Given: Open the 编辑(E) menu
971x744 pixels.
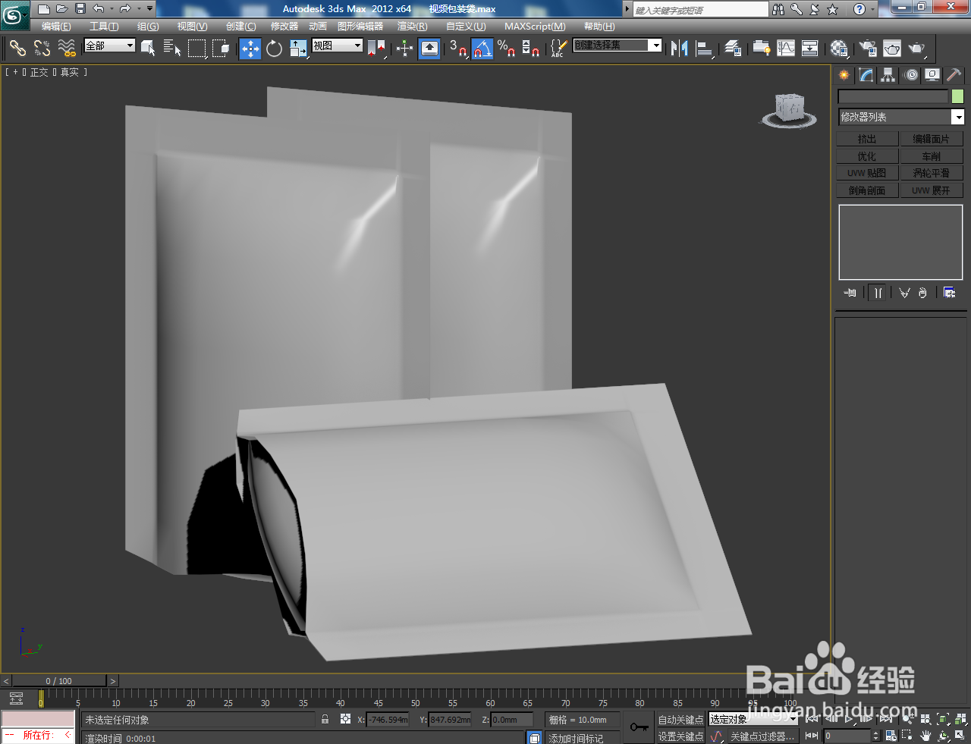Looking at the screenshot, I should pos(56,27).
